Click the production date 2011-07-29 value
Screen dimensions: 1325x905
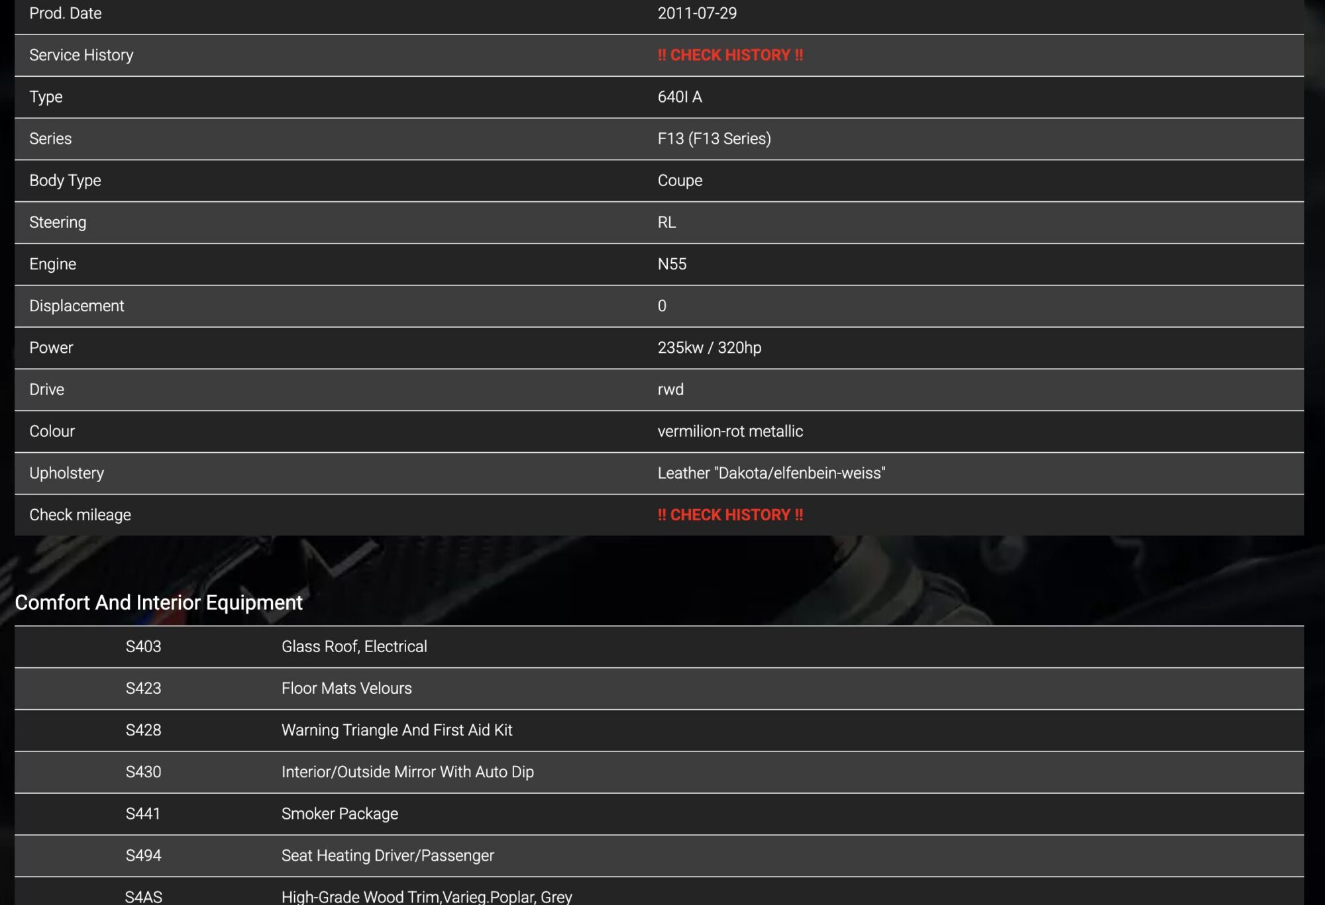tap(696, 13)
